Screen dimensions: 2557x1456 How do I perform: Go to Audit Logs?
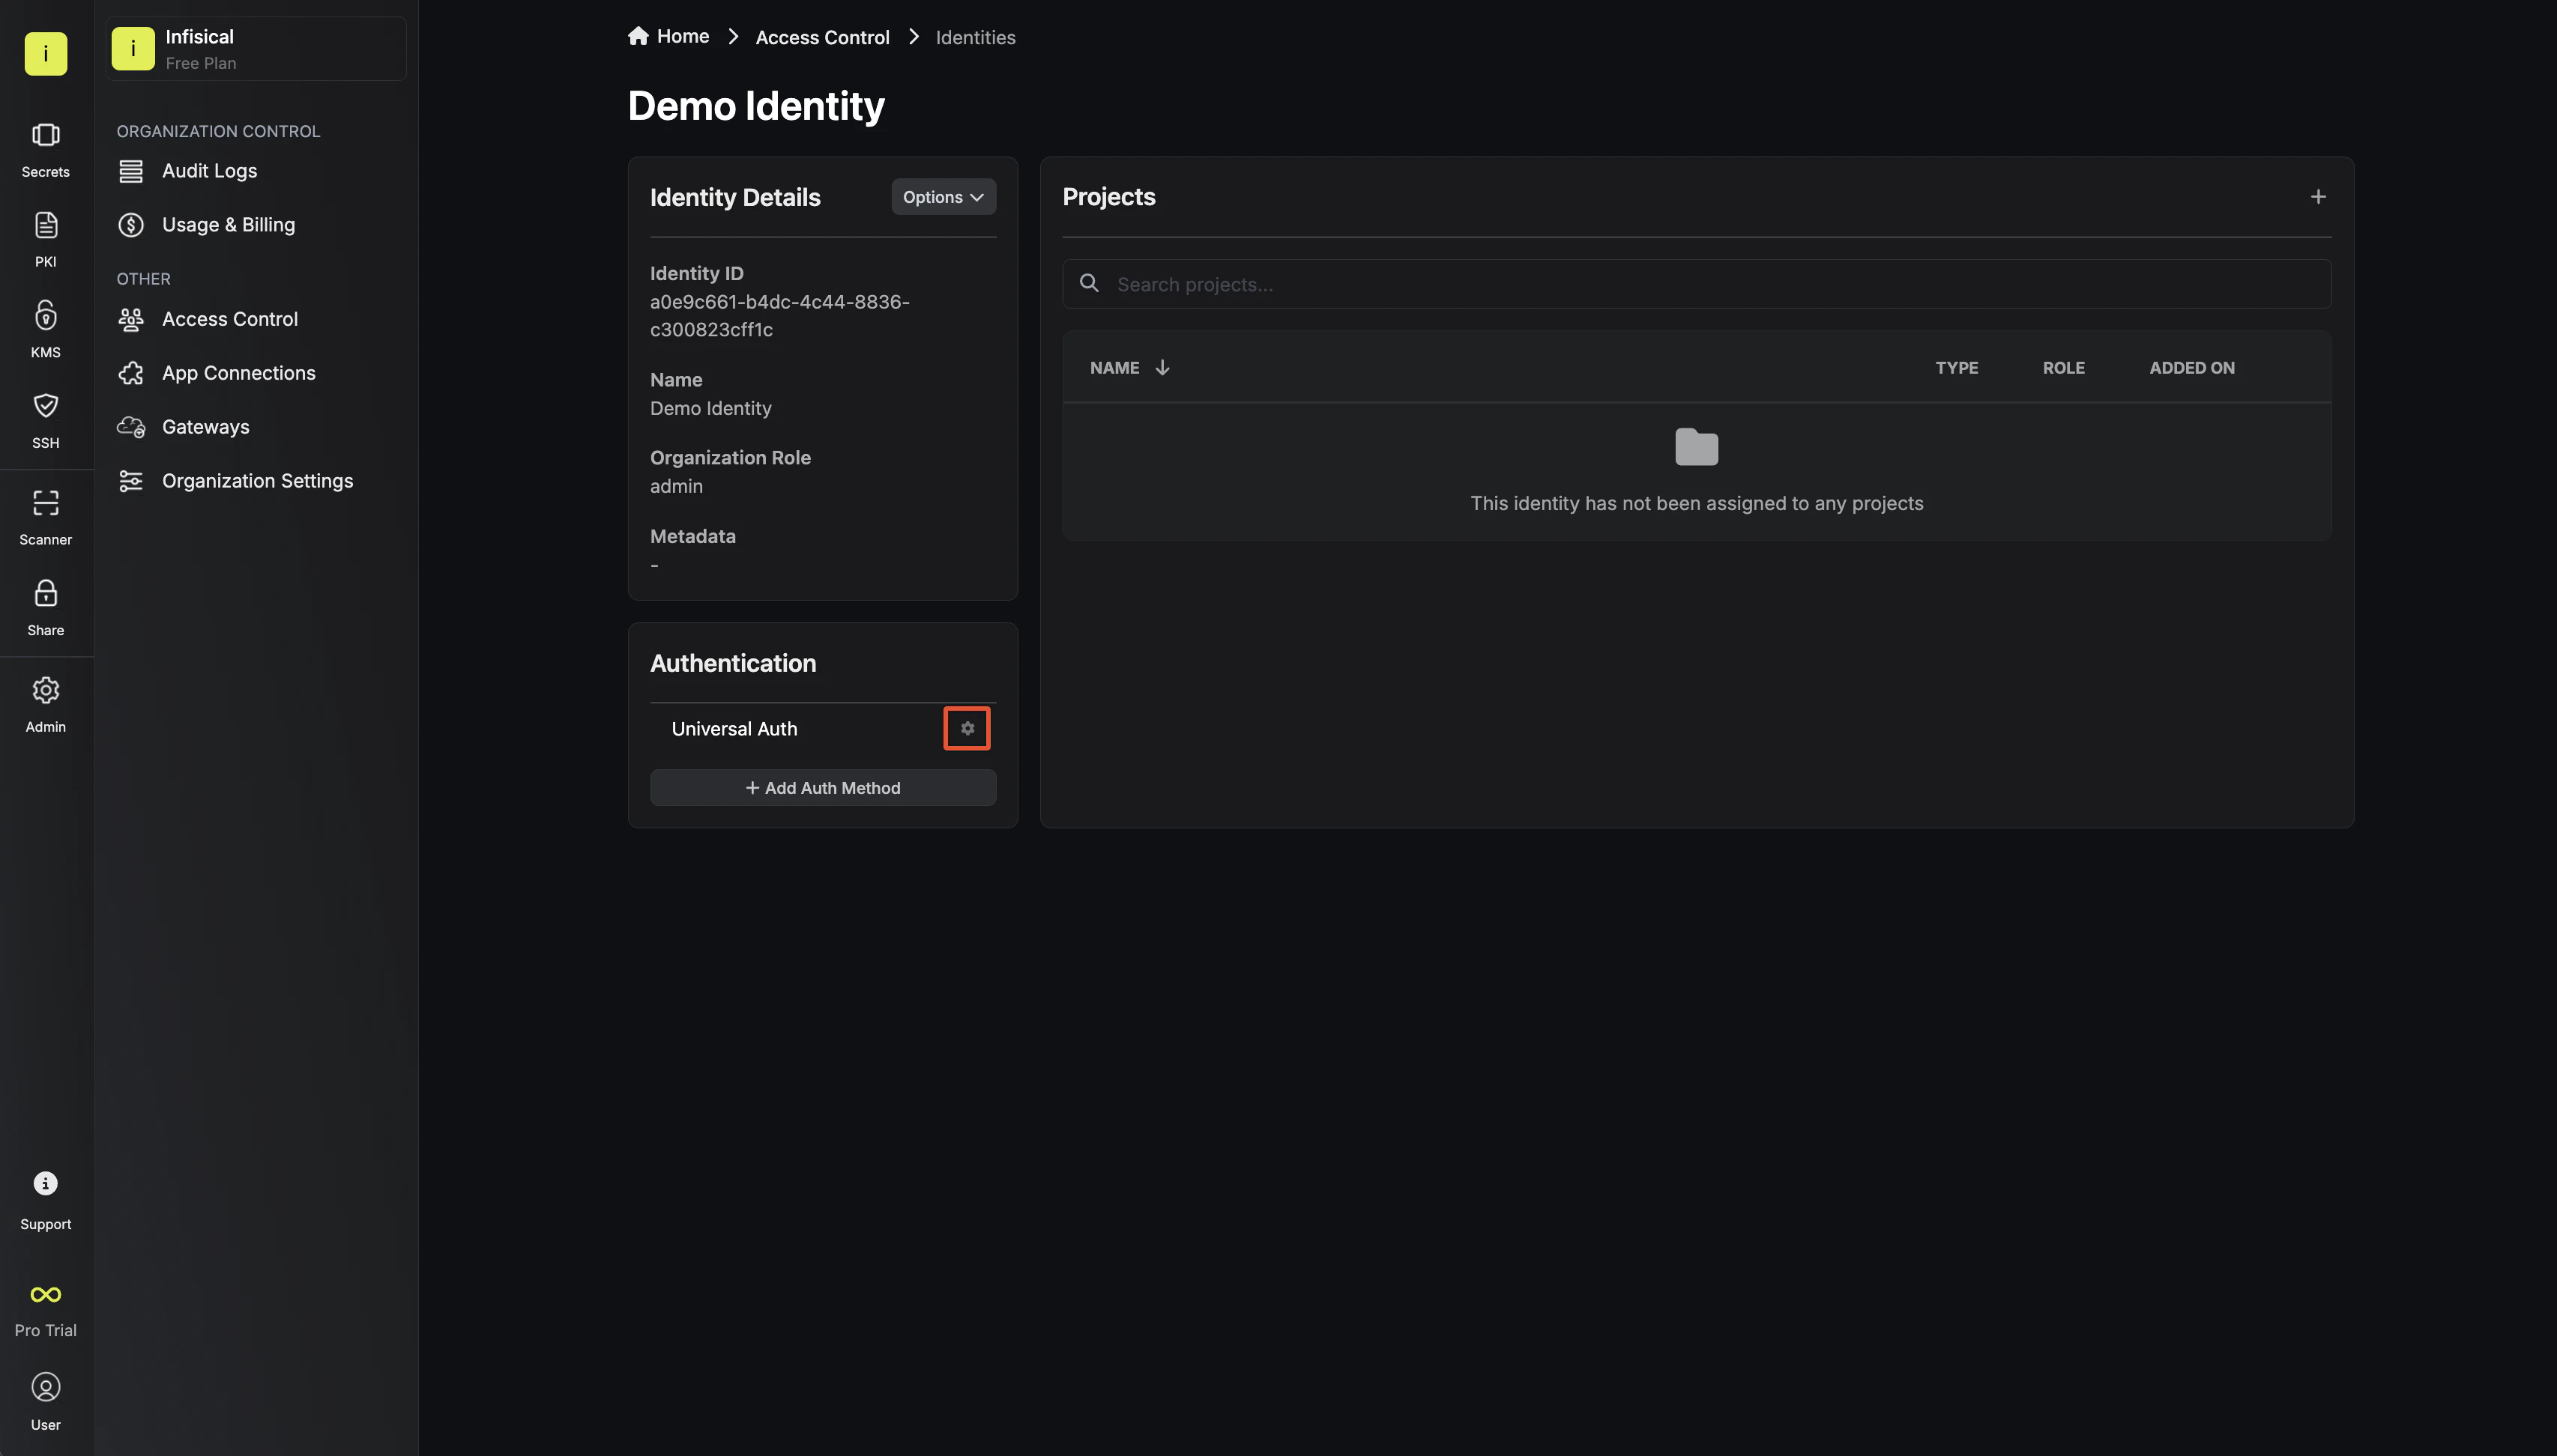click(x=209, y=171)
